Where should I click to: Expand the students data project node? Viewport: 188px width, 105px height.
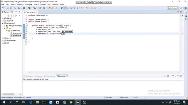pyautogui.click(x=2, y=41)
